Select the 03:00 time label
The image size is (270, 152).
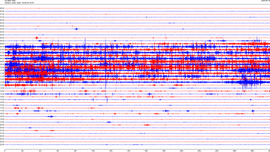(2, 26)
